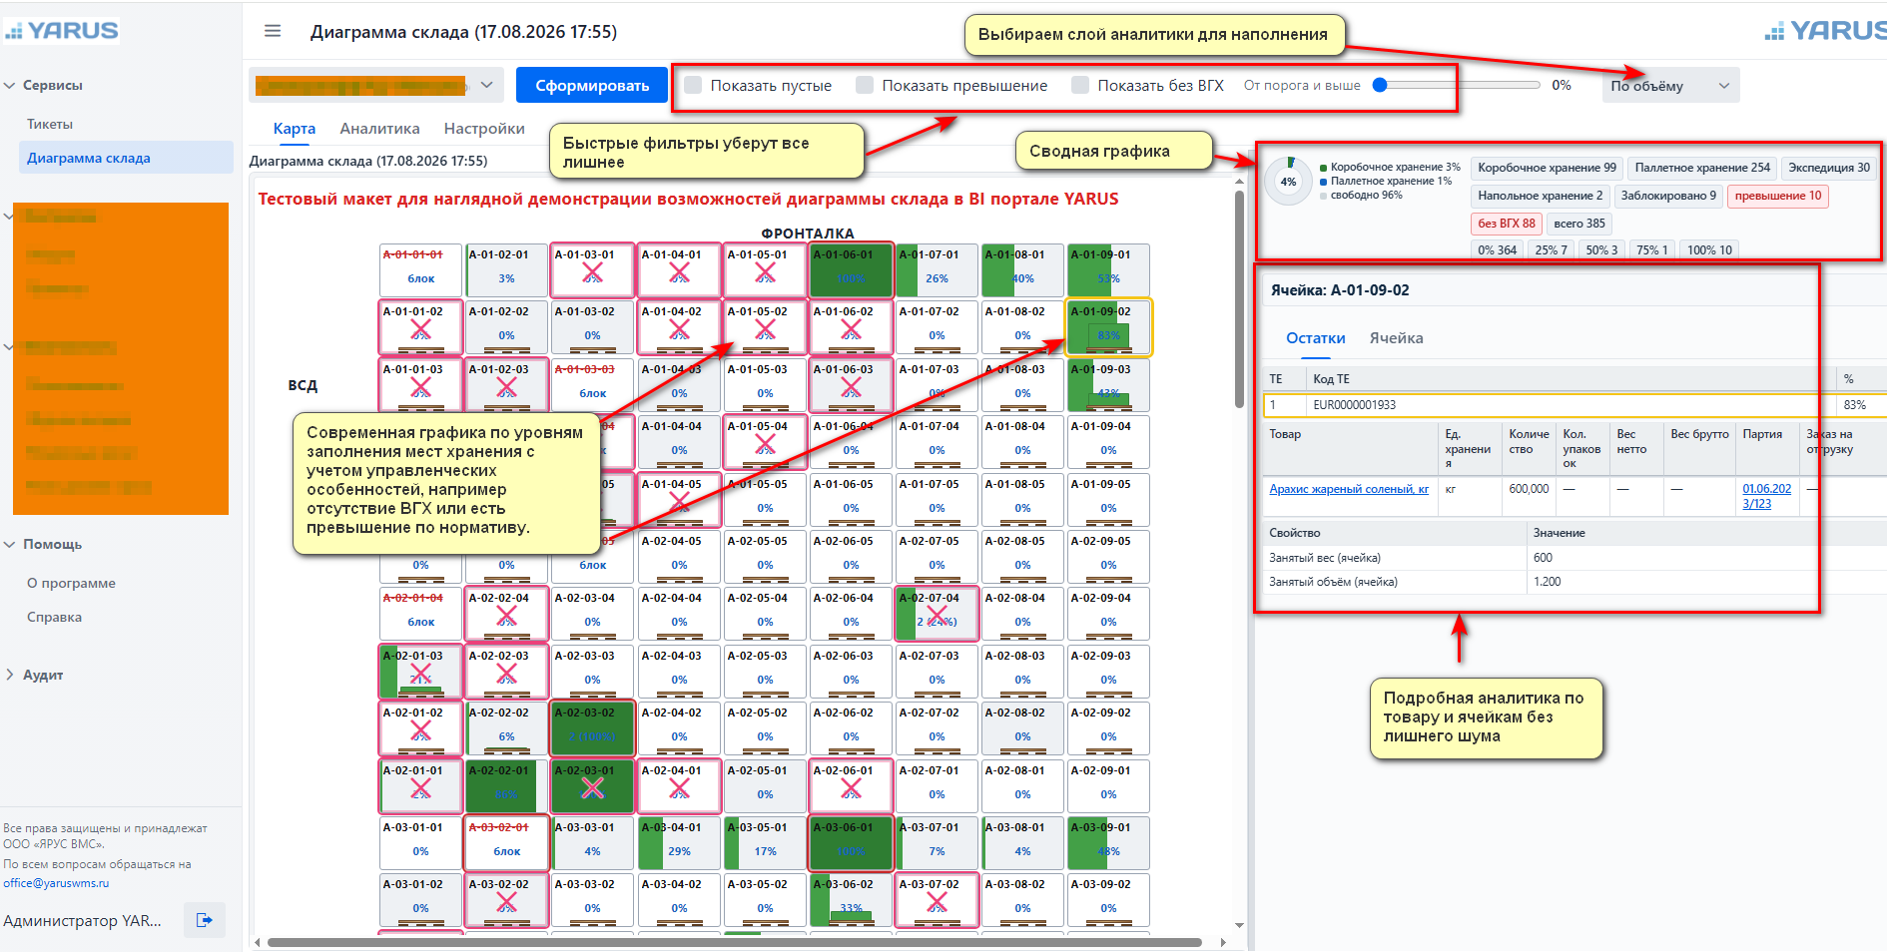
Task: Filter by без ВГХ 88 chip
Action: click(1507, 224)
